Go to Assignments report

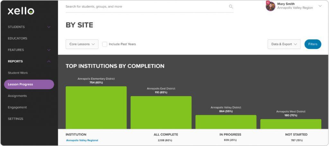coord(17,96)
